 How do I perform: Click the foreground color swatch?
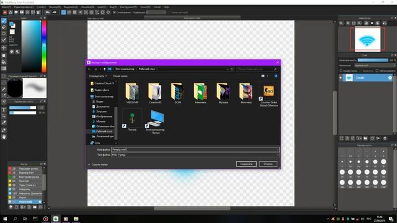(x=11, y=24)
